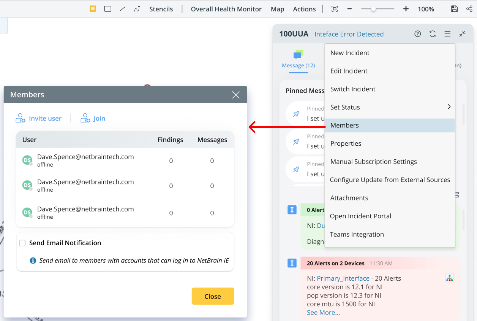Enable Send Email Notification checkbox
Viewport: 477px width, 321px height.
click(x=22, y=243)
